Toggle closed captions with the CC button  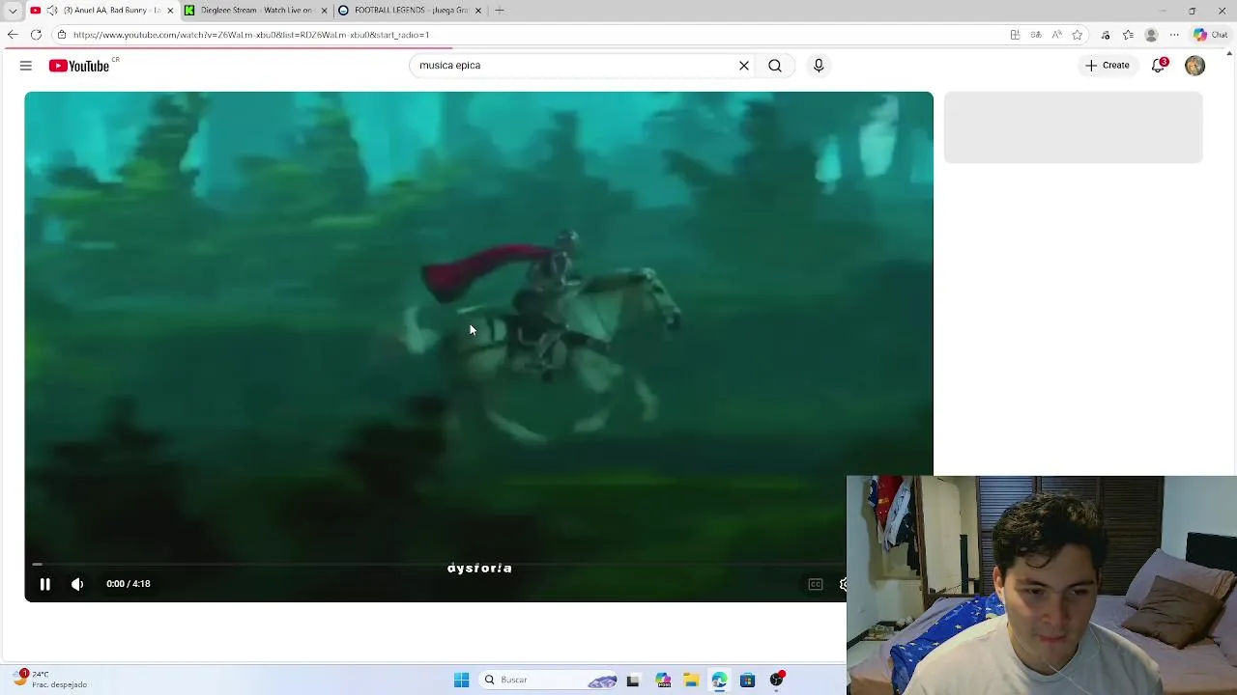[x=815, y=584]
